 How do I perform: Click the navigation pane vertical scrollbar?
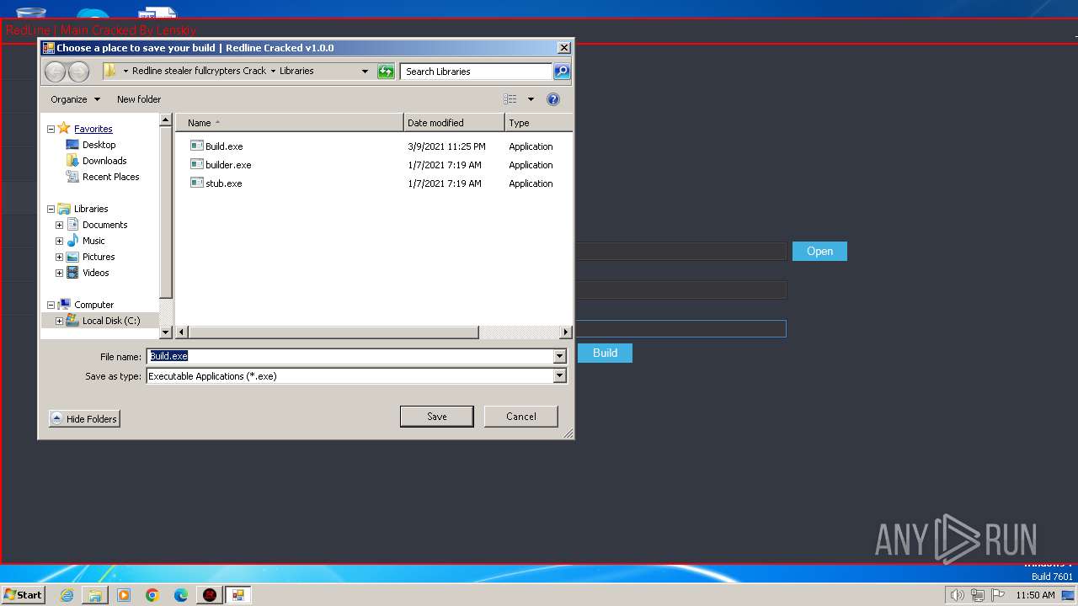[166, 212]
